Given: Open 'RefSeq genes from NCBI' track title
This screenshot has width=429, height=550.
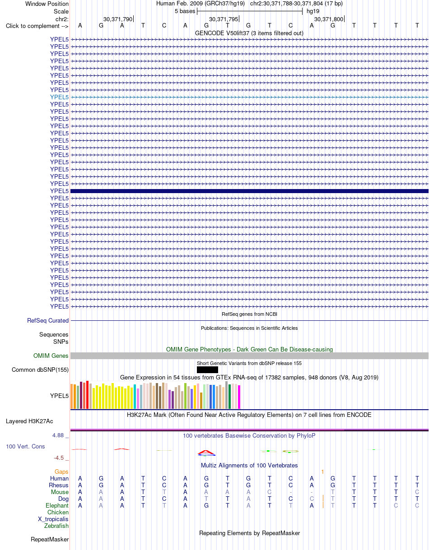Looking at the screenshot, I should coord(249,314).
